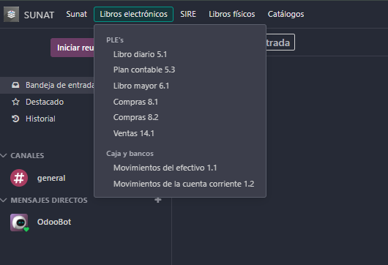The height and width of the screenshot is (265, 388).
Task: Click the Historial clock icon
Action: [x=15, y=119]
